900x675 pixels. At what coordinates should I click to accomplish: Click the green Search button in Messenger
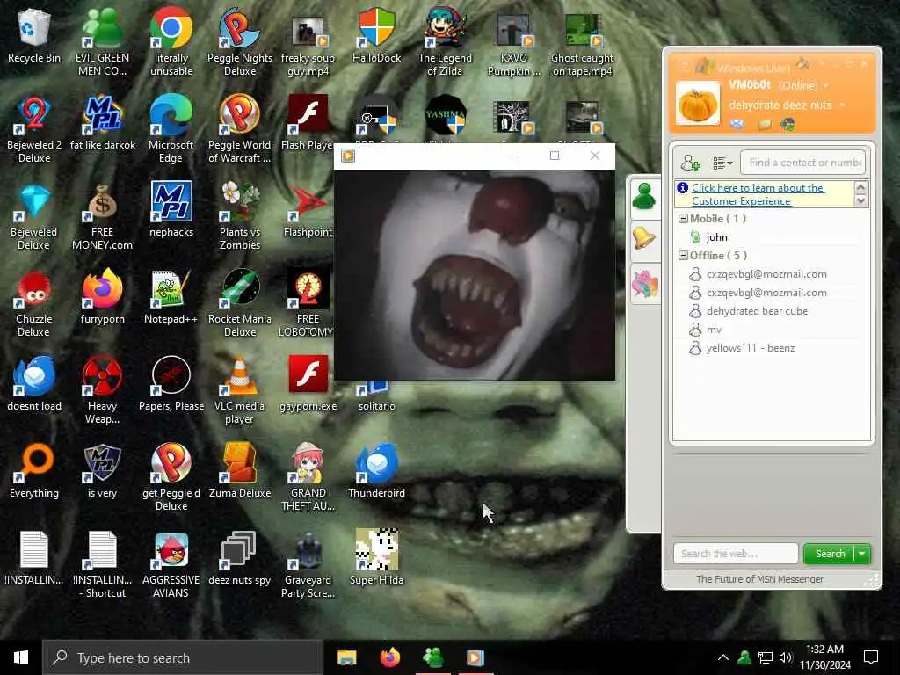tap(830, 554)
